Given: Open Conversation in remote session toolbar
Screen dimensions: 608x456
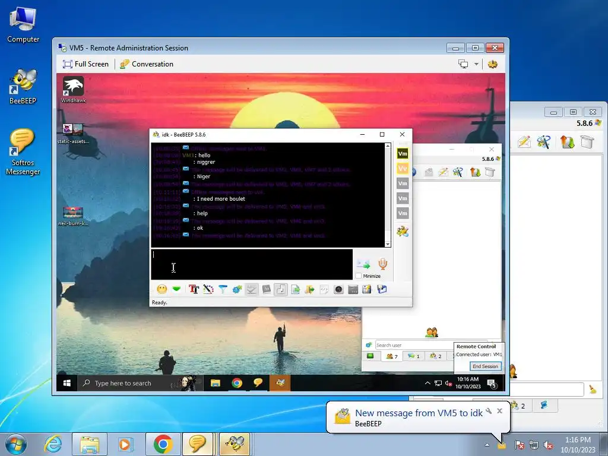Looking at the screenshot, I should click(147, 64).
